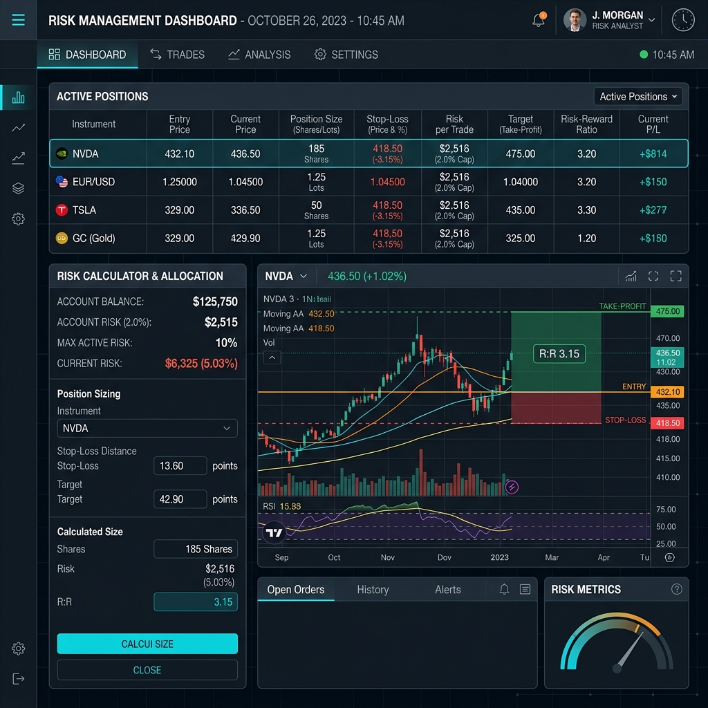Click the Stop-Loss points input field
Viewport: 708px width, 708px height.
click(180, 466)
